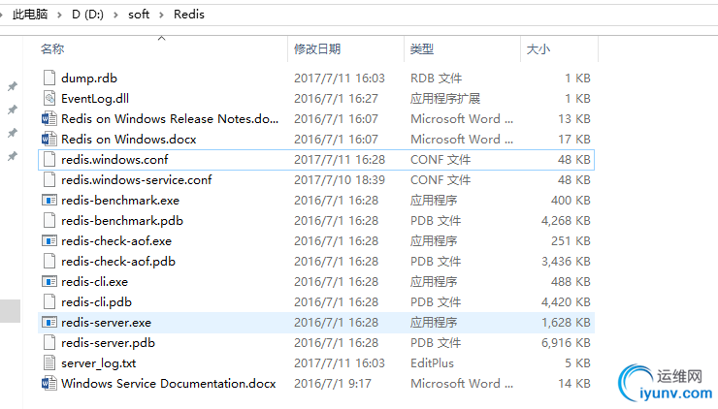Sort files by the 修改日期 column header
The height and width of the screenshot is (409, 718).
click(317, 49)
